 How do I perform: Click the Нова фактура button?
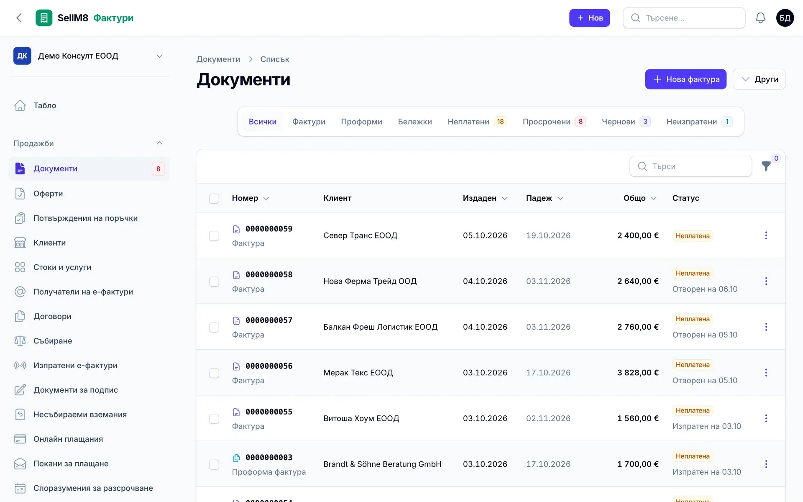click(685, 79)
